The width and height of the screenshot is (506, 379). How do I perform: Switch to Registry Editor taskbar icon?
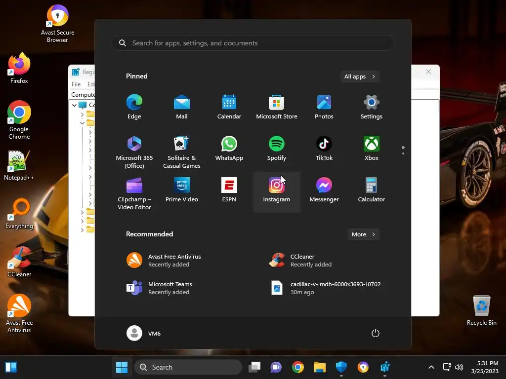pos(385,367)
